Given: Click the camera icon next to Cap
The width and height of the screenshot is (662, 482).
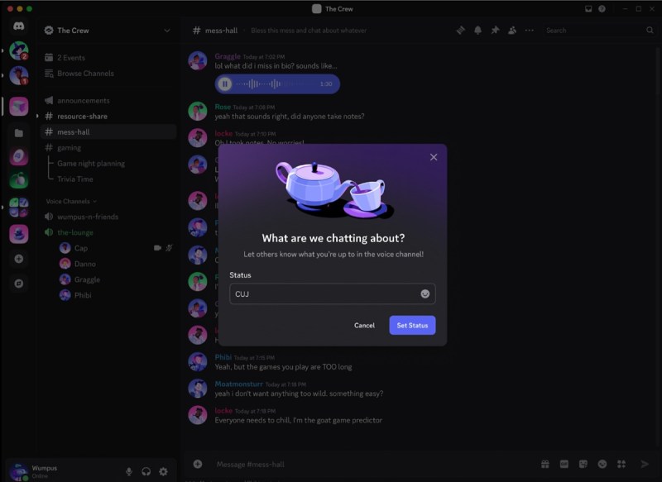Looking at the screenshot, I should 157,248.
